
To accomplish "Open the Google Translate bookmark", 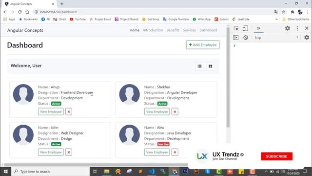I will coord(176,20).
